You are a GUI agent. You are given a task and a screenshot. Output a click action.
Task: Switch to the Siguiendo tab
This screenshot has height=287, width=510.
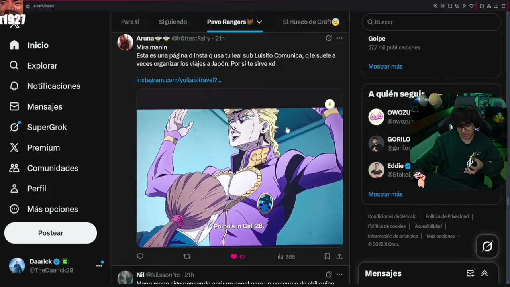(173, 22)
